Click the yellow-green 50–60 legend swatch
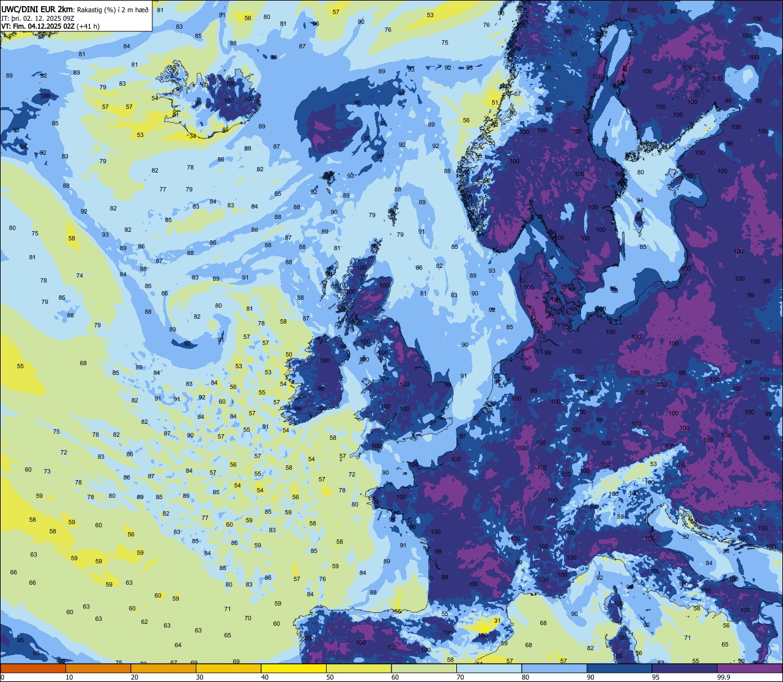The width and height of the screenshot is (783, 682). pyautogui.click(x=358, y=669)
